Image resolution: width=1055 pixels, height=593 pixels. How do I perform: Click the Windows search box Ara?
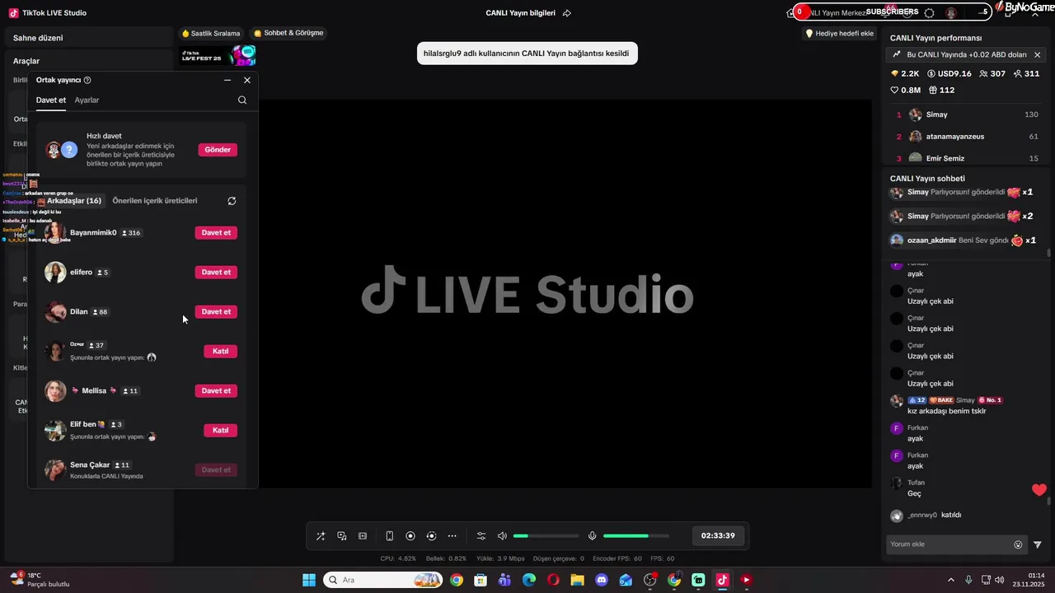[382, 580]
